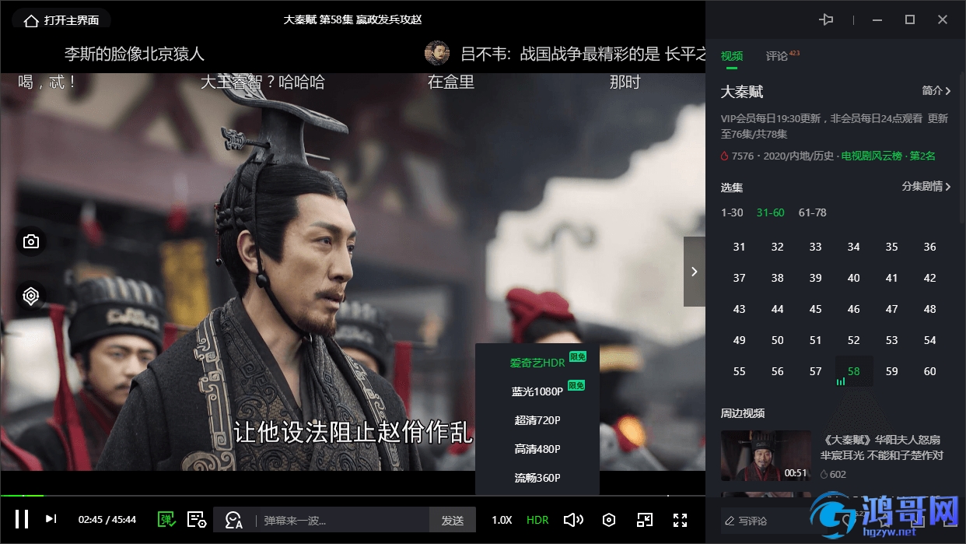The height and width of the screenshot is (544, 966).
Task: Click the 大秦赋 show title in sidebar
Action: [742, 92]
